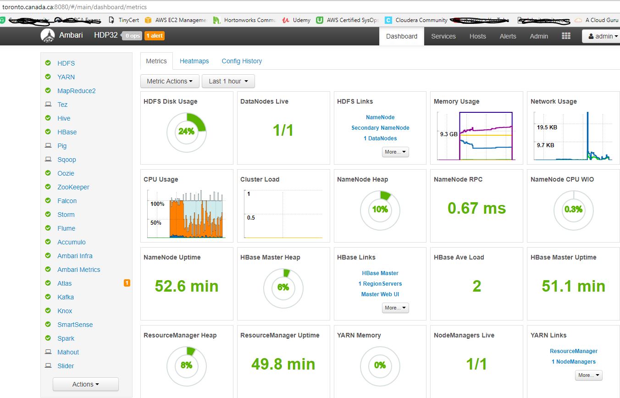Open the Metric Actions dropdown
This screenshot has width=620, height=398.
tap(169, 81)
